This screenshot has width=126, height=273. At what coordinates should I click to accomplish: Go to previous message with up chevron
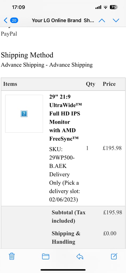tap(102, 21)
